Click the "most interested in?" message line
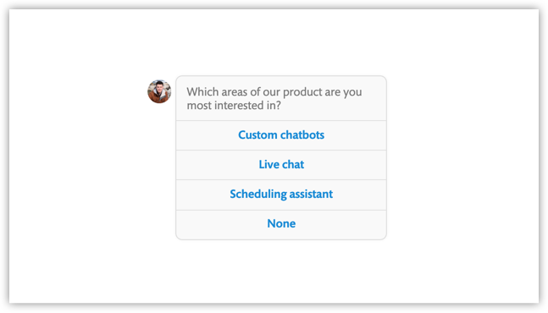The width and height of the screenshot is (548, 313). pos(234,106)
